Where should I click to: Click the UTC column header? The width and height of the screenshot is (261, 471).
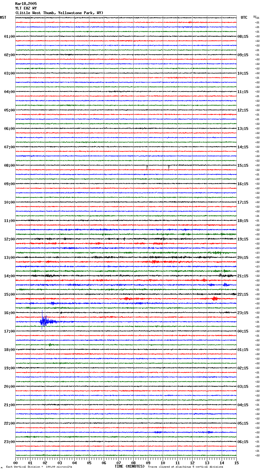pyautogui.click(x=244, y=18)
